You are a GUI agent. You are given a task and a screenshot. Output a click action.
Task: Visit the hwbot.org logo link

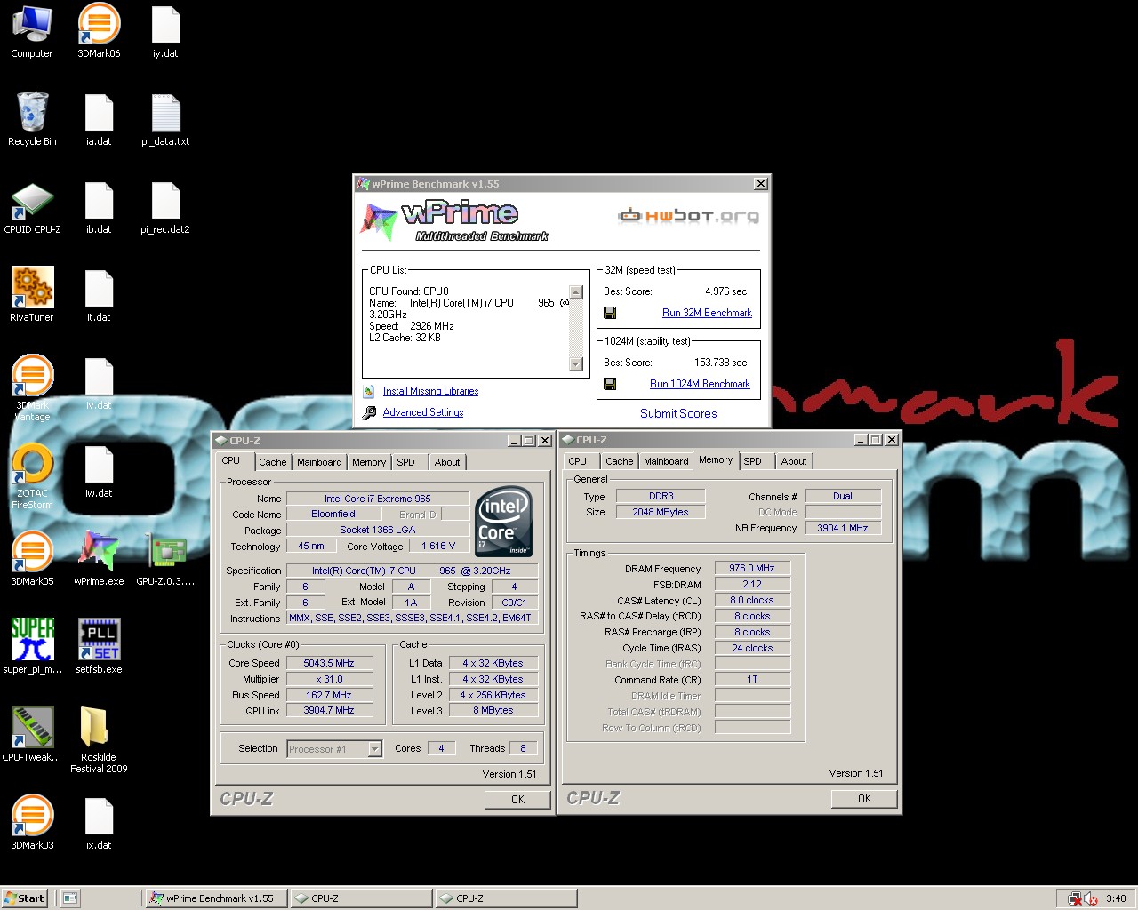(x=688, y=215)
